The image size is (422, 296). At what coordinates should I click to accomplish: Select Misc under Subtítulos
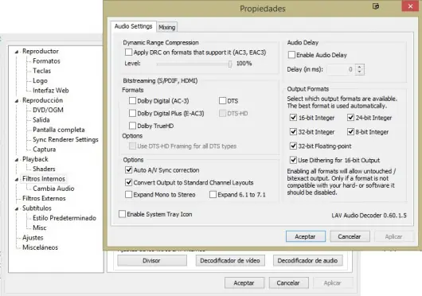coord(39,228)
